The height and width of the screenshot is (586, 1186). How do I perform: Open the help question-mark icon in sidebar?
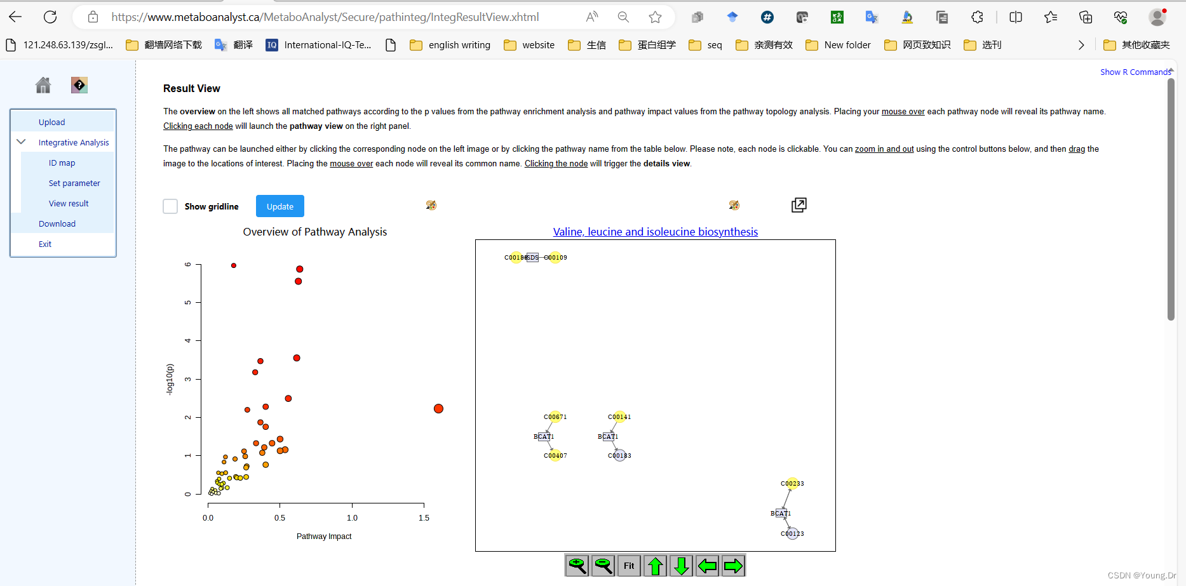(79, 84)
